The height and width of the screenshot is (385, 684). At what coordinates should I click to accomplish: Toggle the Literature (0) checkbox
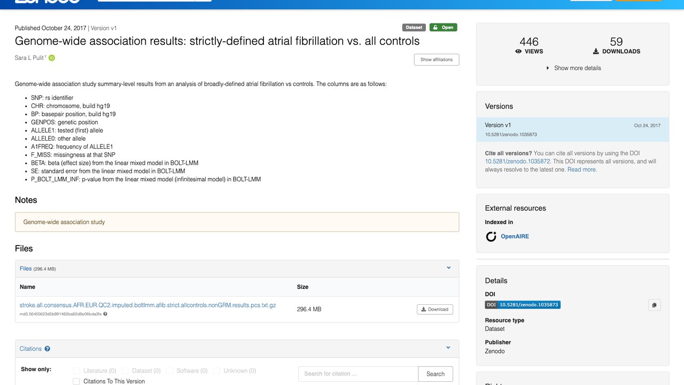(x=76, y=371)
